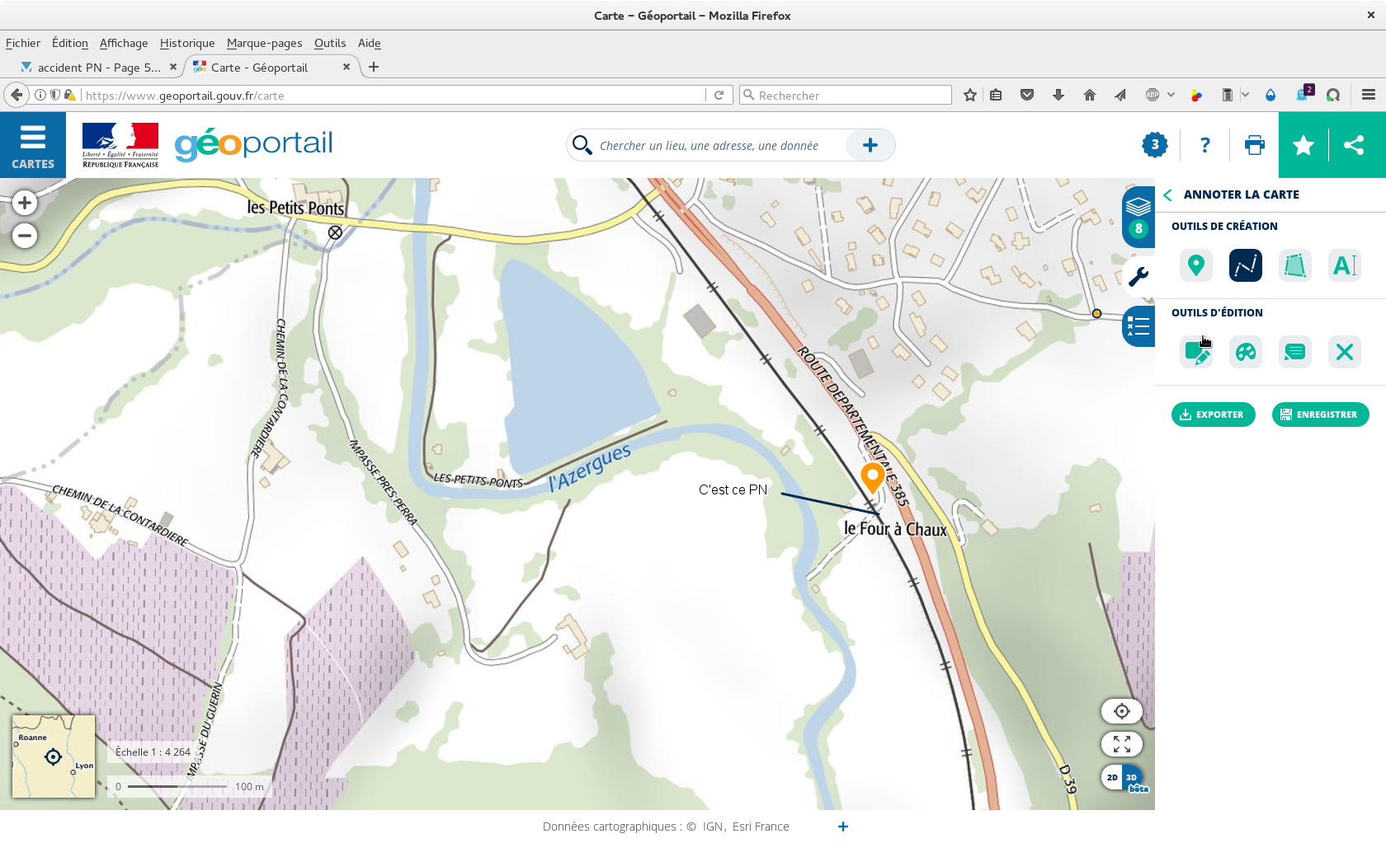Toggle fullscreen map mode
The width and height of the screenshot is (1386, 843).
pos(1121,744)
